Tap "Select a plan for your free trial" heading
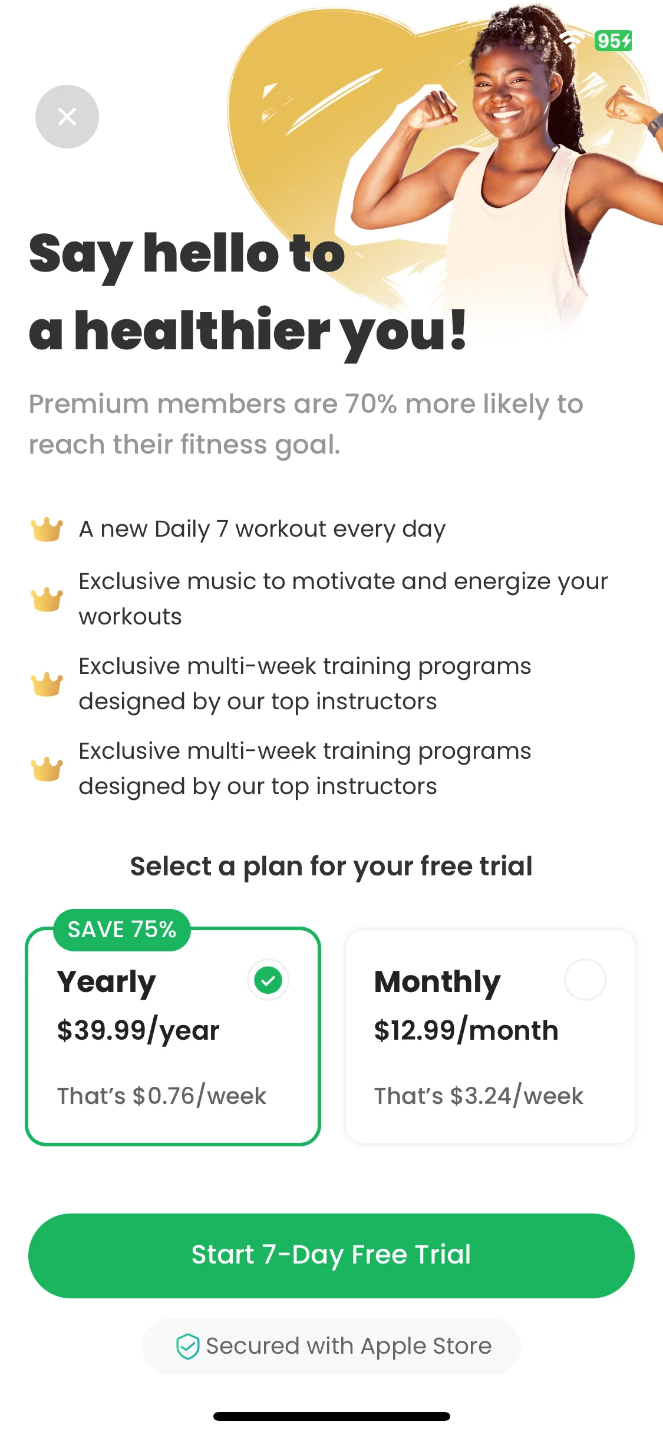Screen dimensions: 663x1435 331,867
